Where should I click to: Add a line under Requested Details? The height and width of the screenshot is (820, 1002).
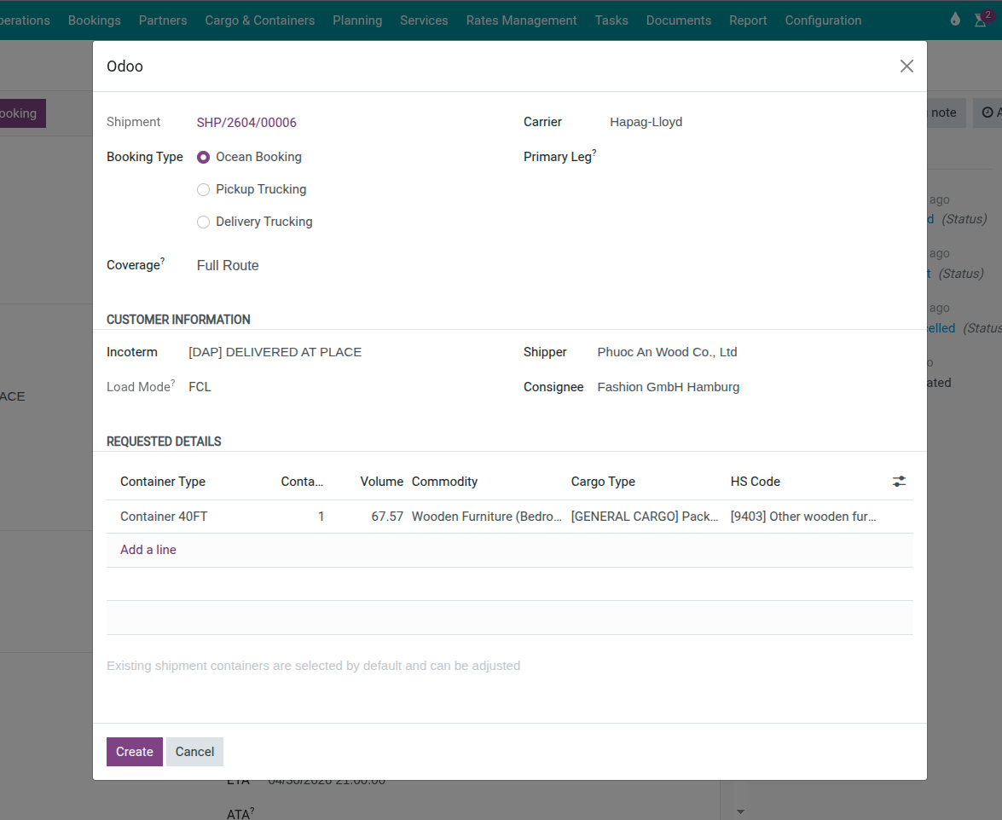(x=148, y=550)
